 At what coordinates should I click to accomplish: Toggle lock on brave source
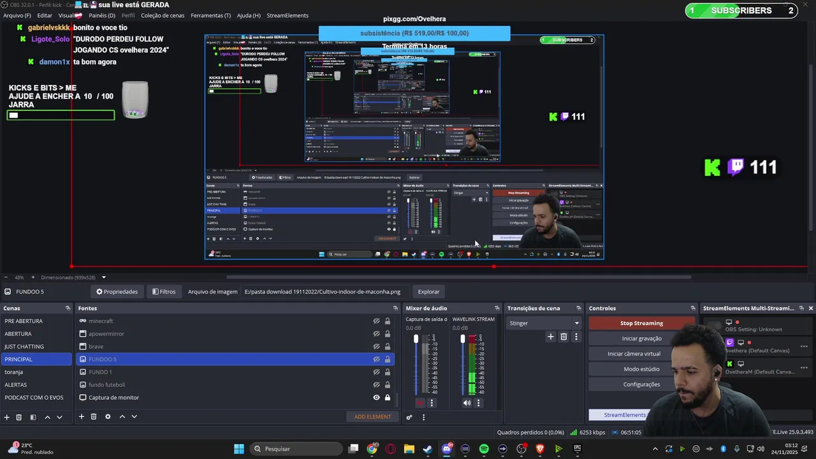(x=387, y=347)
